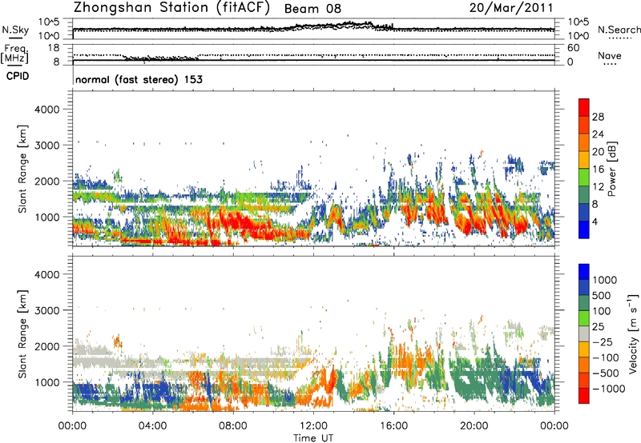Click the '500' label on velocity color bar
The height and width of the screenshot is (443, 641).
(x=603, y=295)
